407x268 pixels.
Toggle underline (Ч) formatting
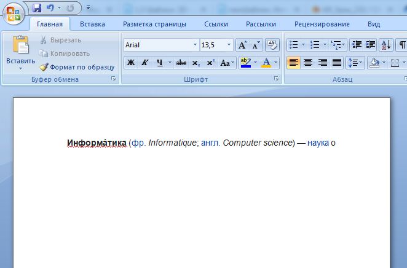tap(159, 63)
